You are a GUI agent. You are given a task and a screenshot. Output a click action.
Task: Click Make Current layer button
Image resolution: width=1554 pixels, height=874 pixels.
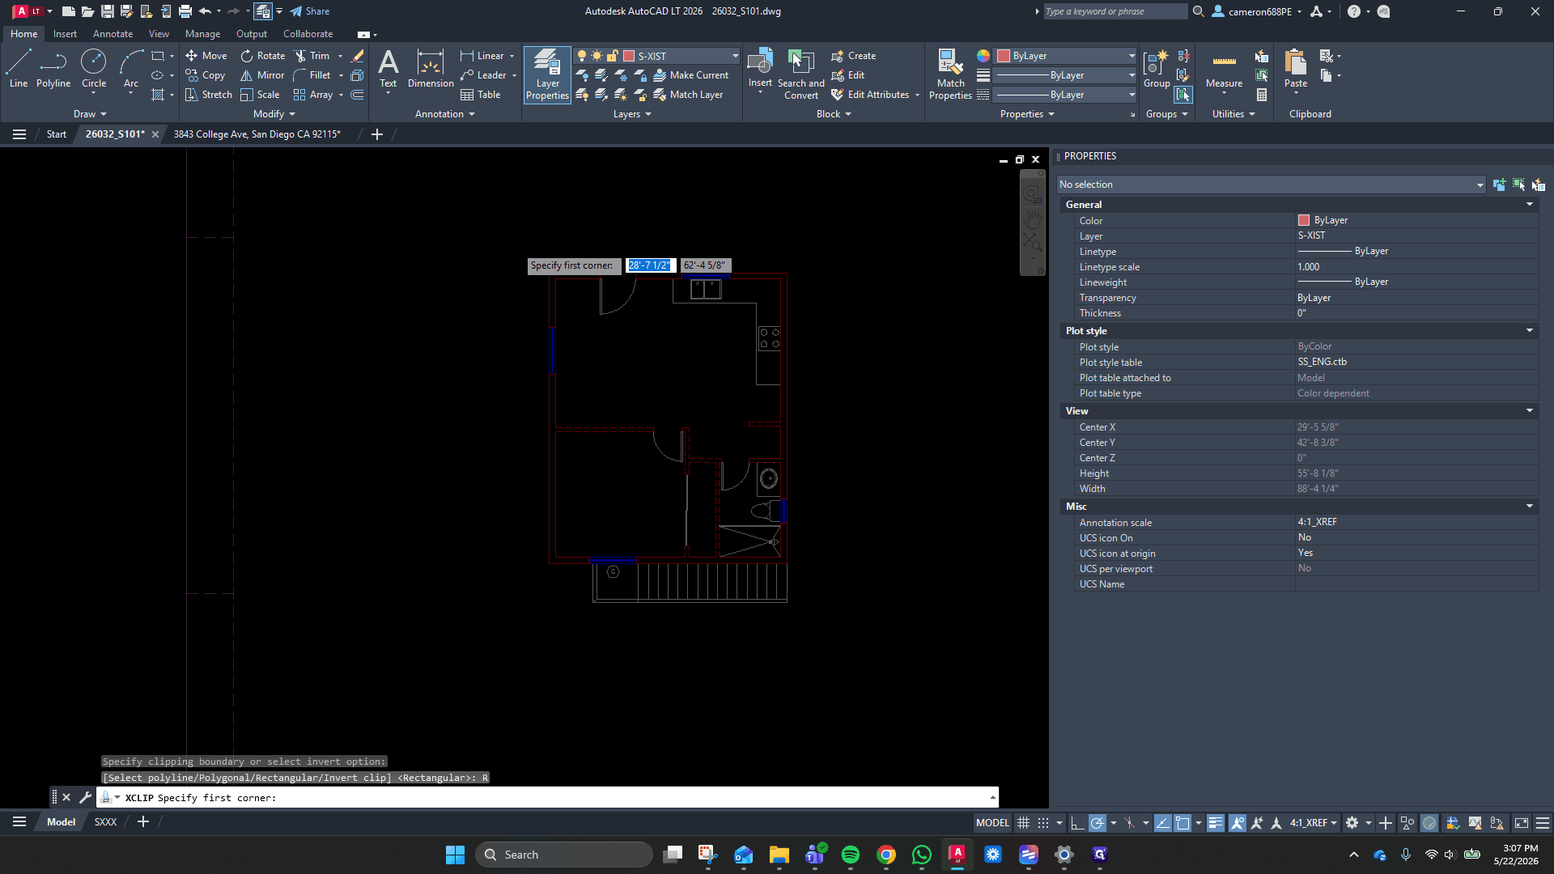click(690, 75)
